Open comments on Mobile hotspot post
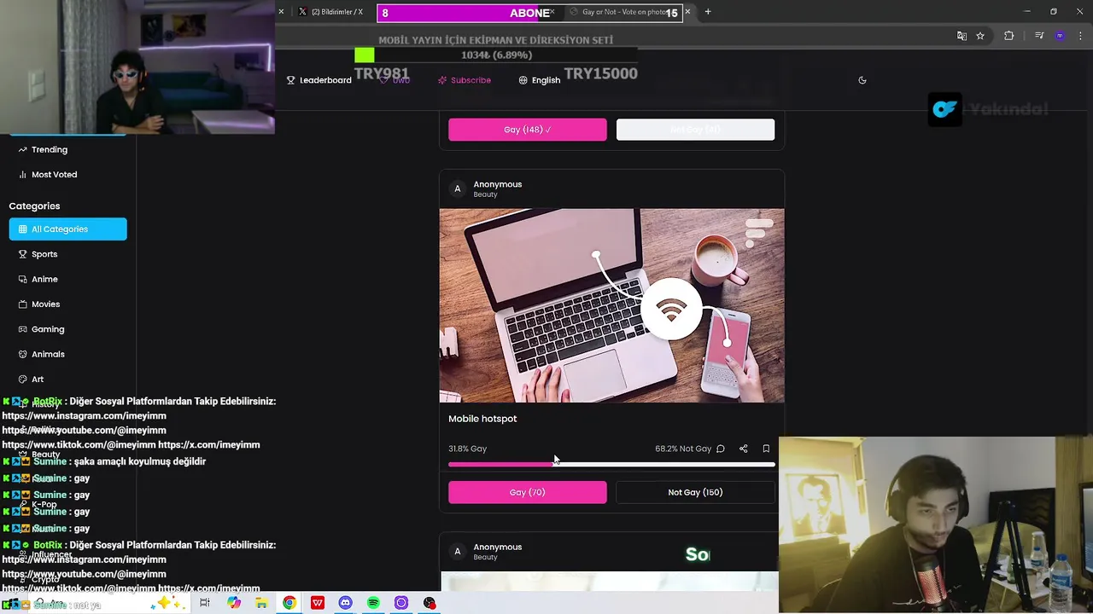The width and height of the screenshot is (1093, 614). click(721, 449)
